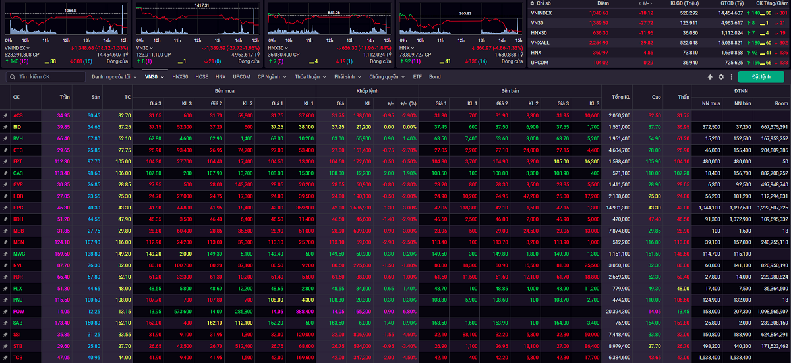Open the three-dot more options menu

731,77
